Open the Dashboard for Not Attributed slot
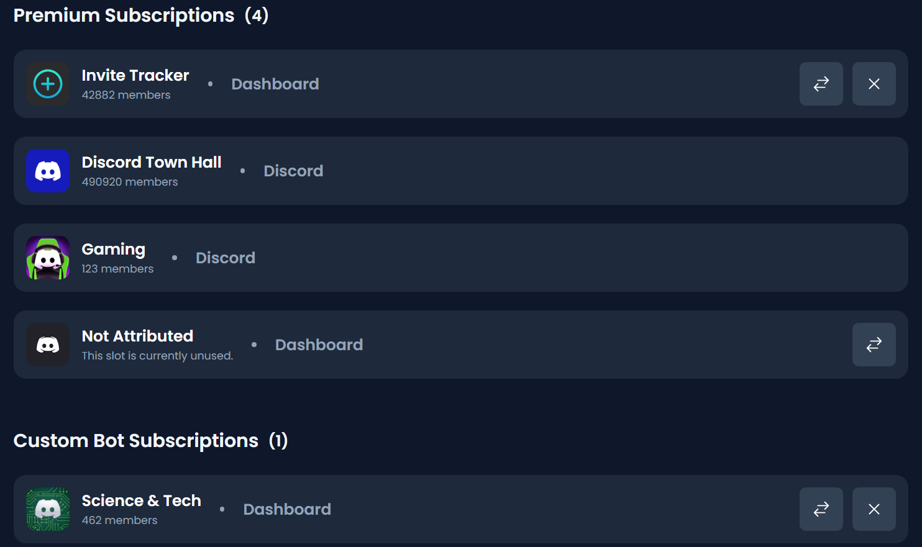Screen dimensions: 922x547 (319, 345)
